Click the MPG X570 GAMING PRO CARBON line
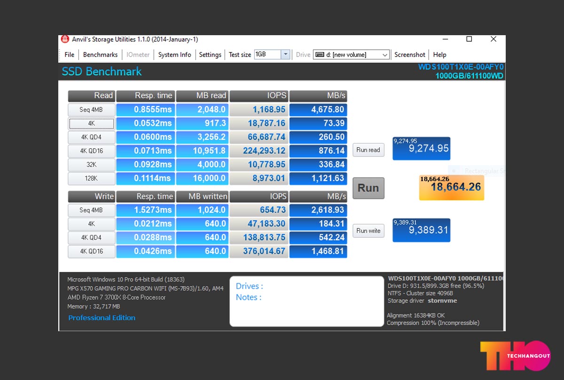Viewport: 564px width, 380px height. coord(146,289)
